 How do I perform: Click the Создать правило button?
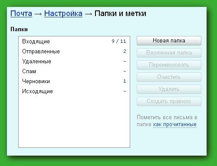click(169, 101)
